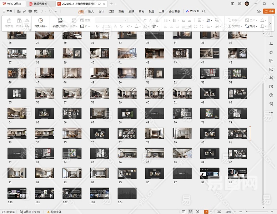Image resolution: width=277 pixels, height=214 pixels.
Task: Open the 插入 ribbon tab
Action: pyautogui.click(x=91, y=11)
